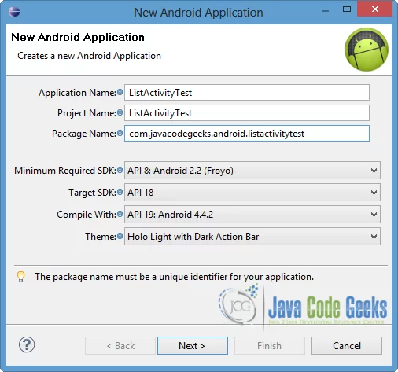Click the info icon beside Theme
Screen dimensions: 398x372
click(120, 236)
